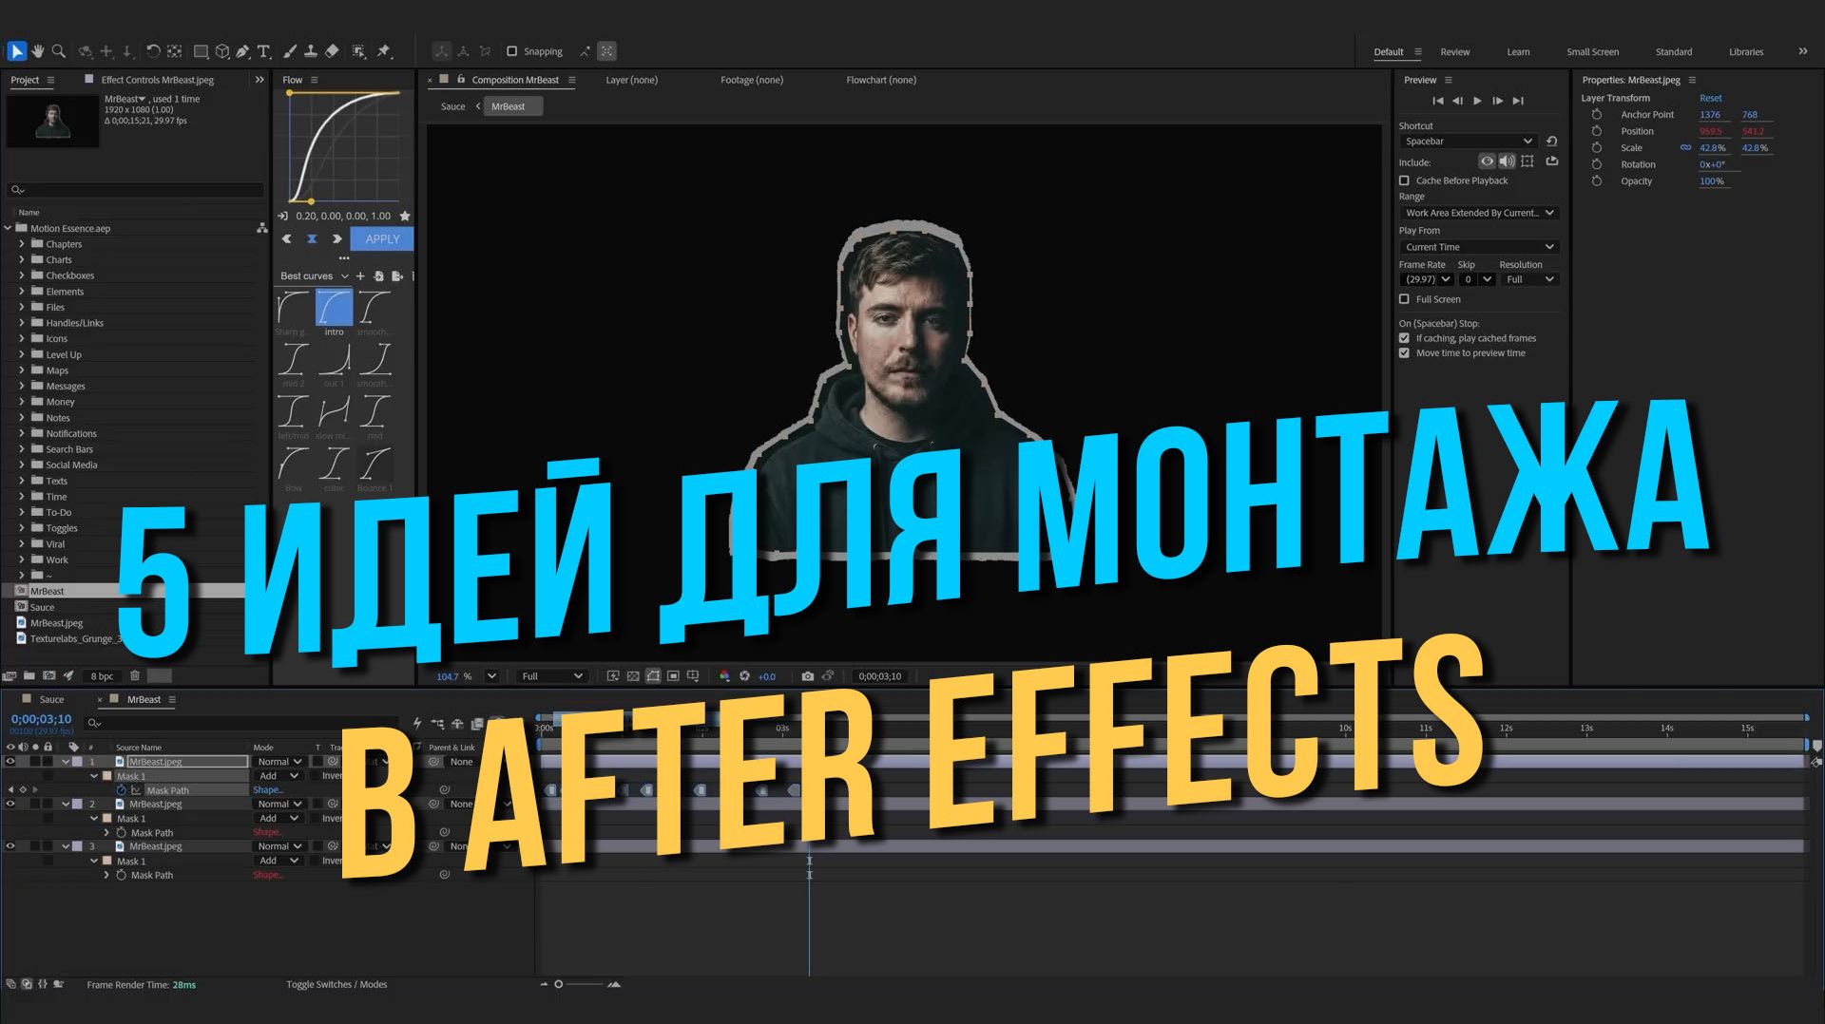The width and height of the screenshot is (1825, 1024).
Task: Select the Zoom magnifier tool
Action: (59, 51)
